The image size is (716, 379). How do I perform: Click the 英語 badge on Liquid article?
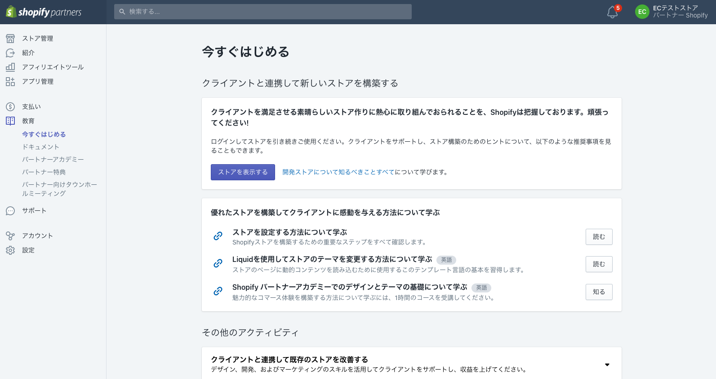tap(446, 260)
